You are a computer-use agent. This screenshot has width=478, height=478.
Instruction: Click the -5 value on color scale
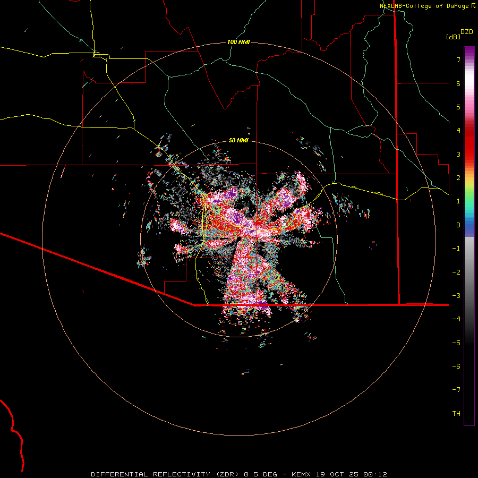(456, 343)
